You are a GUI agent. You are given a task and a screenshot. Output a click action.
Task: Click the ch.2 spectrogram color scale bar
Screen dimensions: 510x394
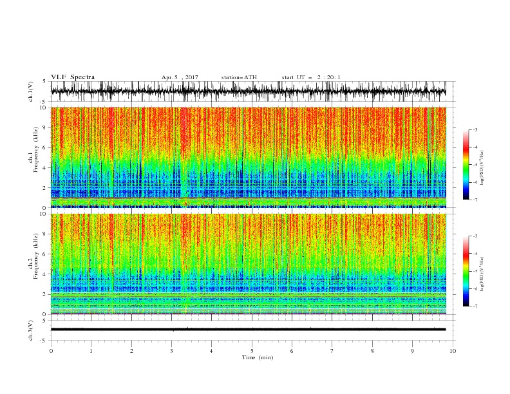(466, 271)
